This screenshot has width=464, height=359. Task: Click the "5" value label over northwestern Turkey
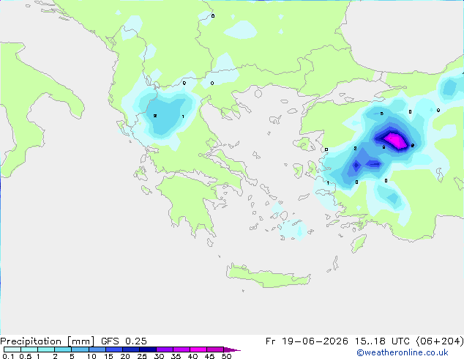click(382, 114)
